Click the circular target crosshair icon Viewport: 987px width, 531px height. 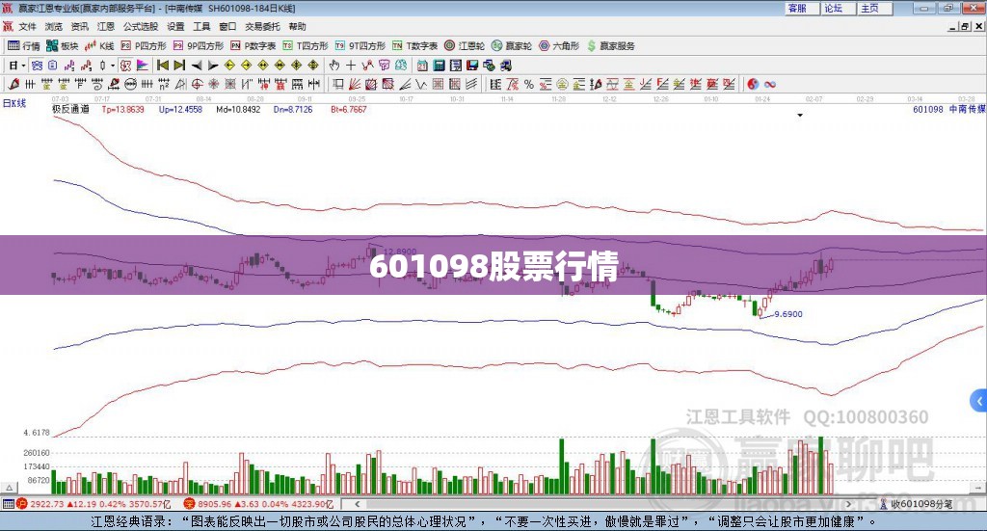[197, 84]
